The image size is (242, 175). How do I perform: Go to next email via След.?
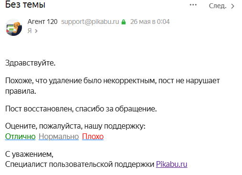pyautogui.click(x=217, y=6)
